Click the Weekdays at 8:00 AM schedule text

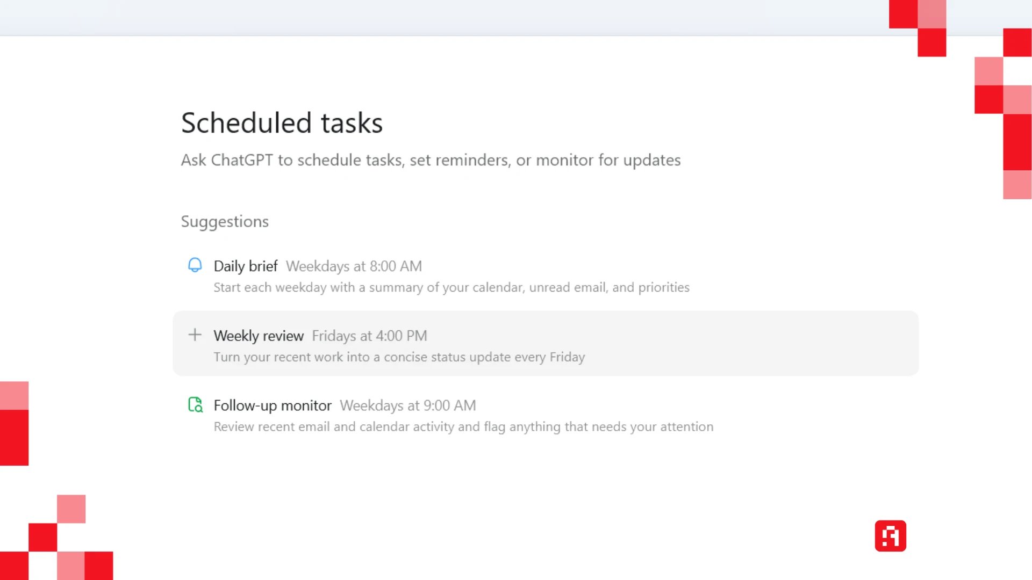[x=354, y=266]
